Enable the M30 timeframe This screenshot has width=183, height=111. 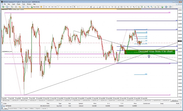(x=55, y=7)
